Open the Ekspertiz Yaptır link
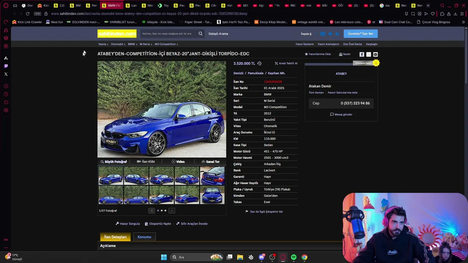The image size is (468, 263). [x=158, y=224]
